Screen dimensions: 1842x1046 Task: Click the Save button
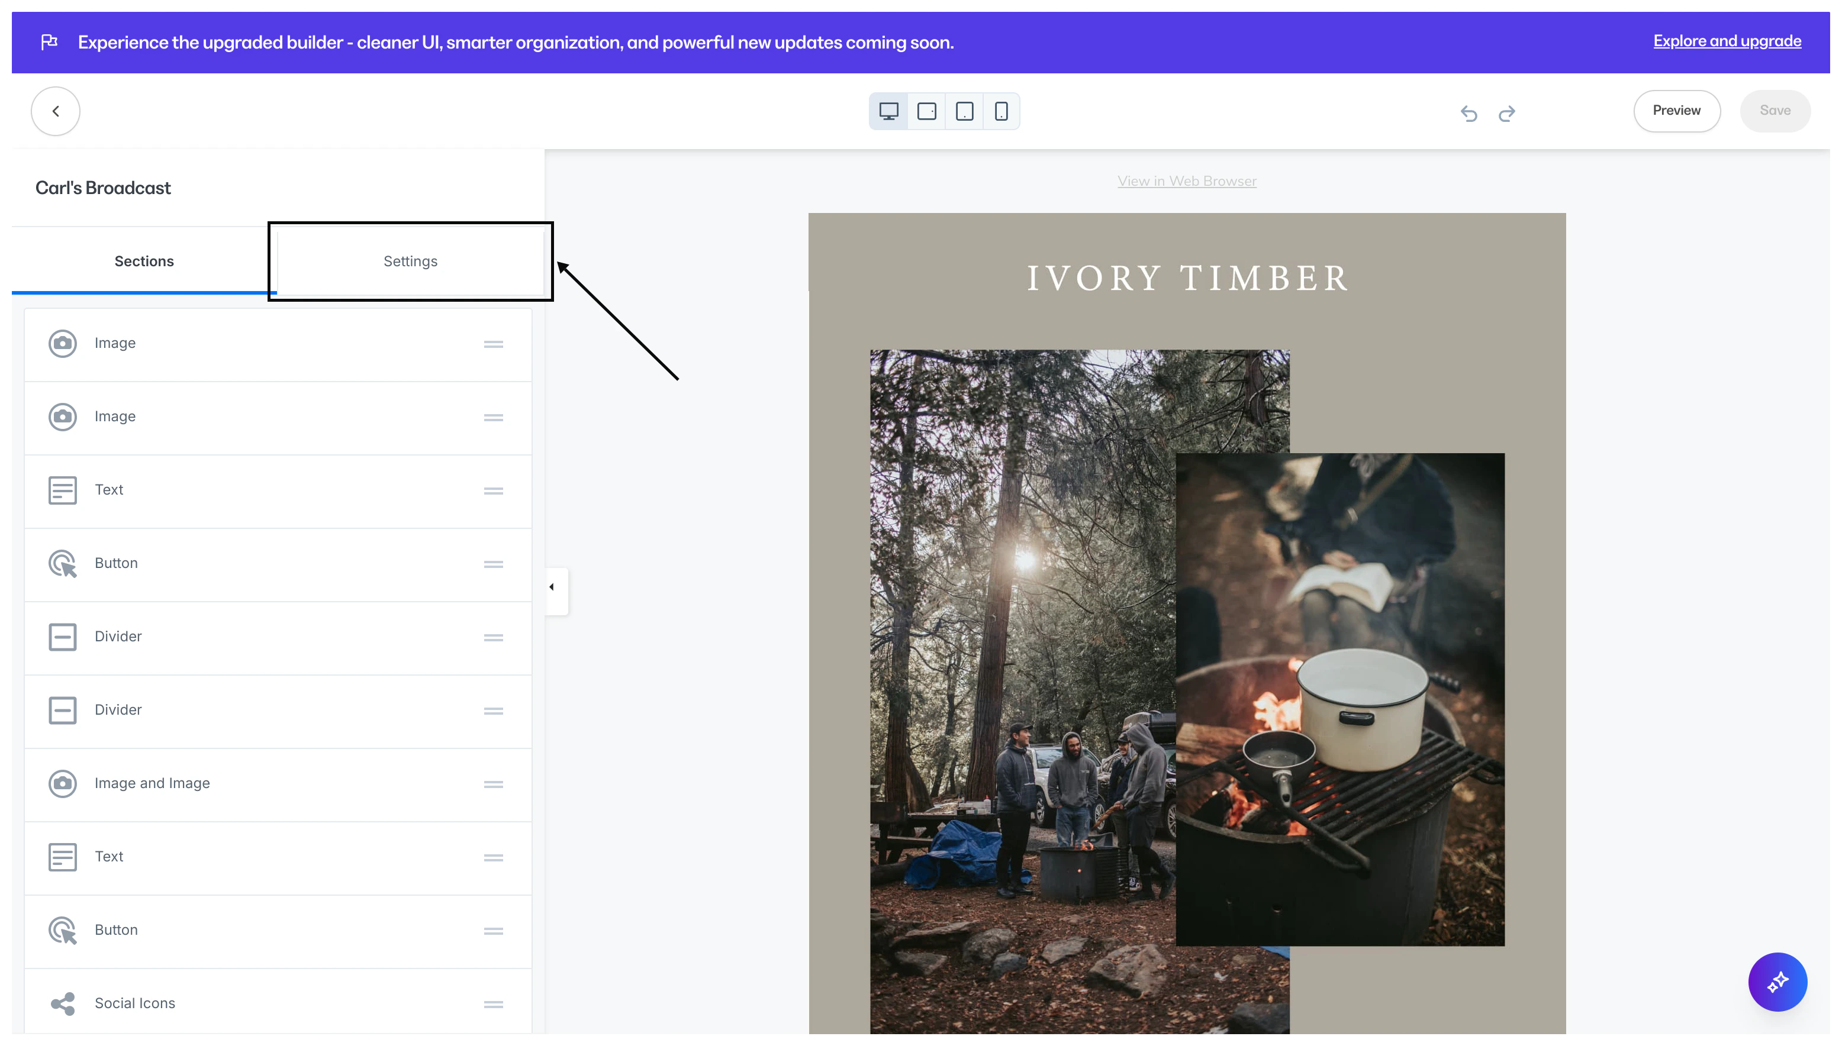click(x=1775, y=111)
